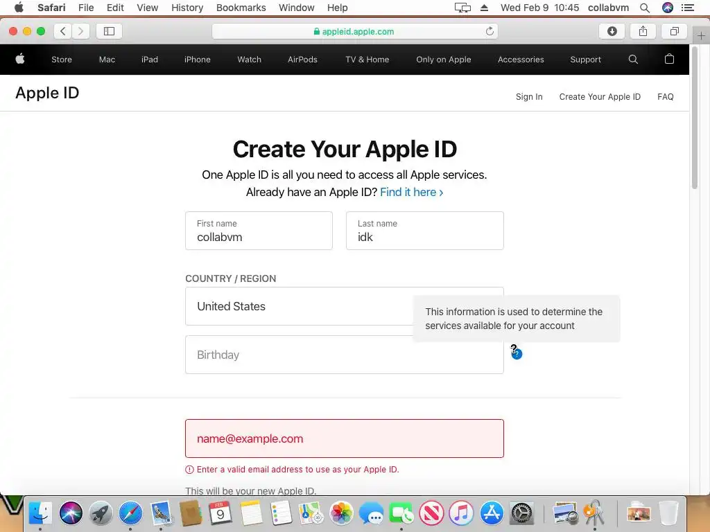Viewport: 710px width, 532px height.
Task: Open Notes in the Dock
Action: pyautogui.click(x=251, y=513)
